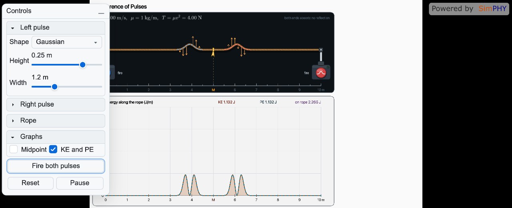Click the on rope 2.265 J readout
The width and height of the screenshot is (512, 208).
(308, 102)
